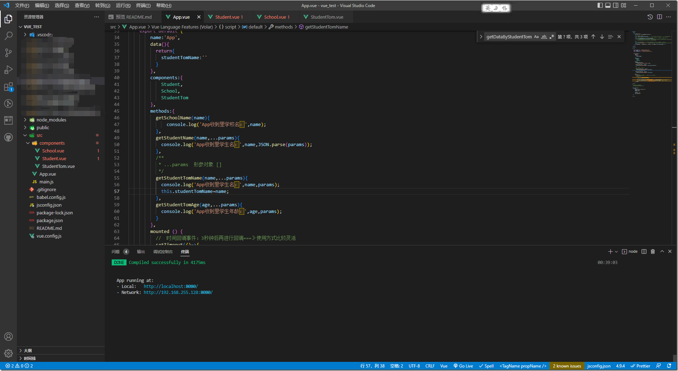Image resolution: width=678 pixels, height=371 pixels.
Task: Switch to the 输出 panel tab
Action: pyautogui.click(x=141, y=251)
